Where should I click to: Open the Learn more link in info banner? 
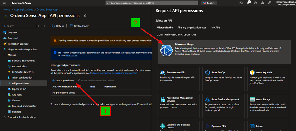(71, 55)
